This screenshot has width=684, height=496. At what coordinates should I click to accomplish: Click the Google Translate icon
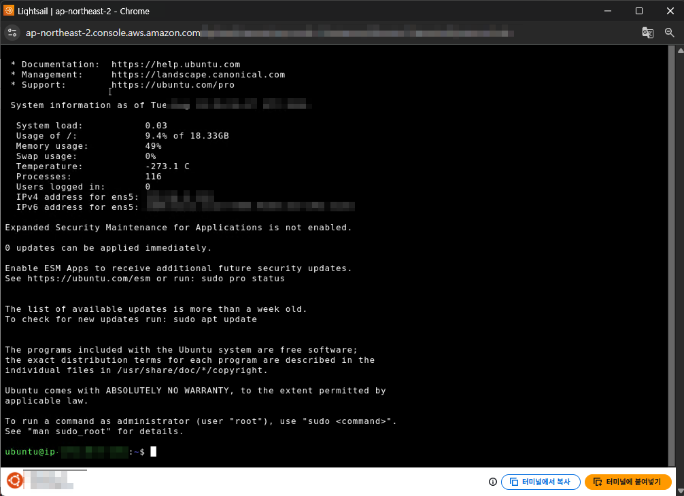click(x=648, y=33)
